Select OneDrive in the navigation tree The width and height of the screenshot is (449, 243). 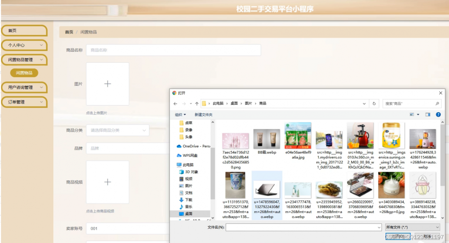tap(193, 146)
